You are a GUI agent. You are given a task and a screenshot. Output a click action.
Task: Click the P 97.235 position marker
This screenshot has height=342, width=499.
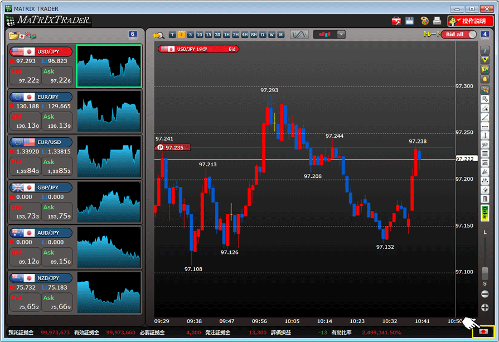pyautogui.click(x=172, y=147)
